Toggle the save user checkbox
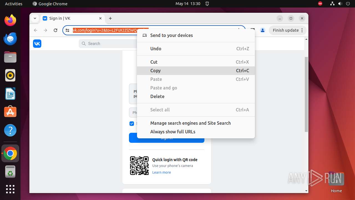355x200 pixels. pyautogui.click(x=132, y=124)
